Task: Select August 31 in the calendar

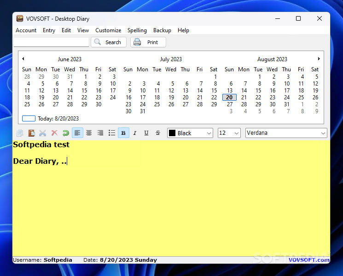Action: pos(287,104)
